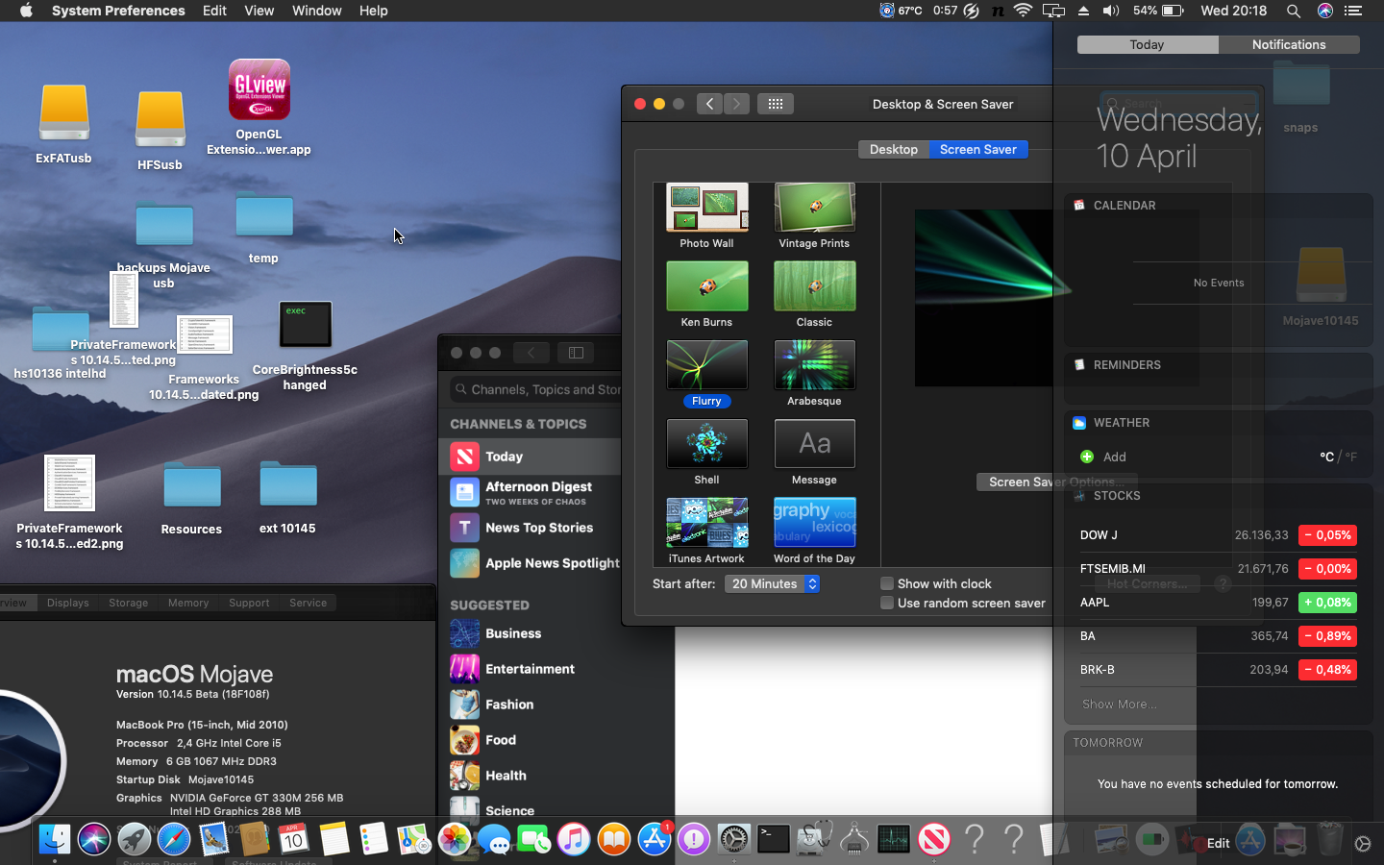
Task: Open the View menu
Action: (259, 11)
